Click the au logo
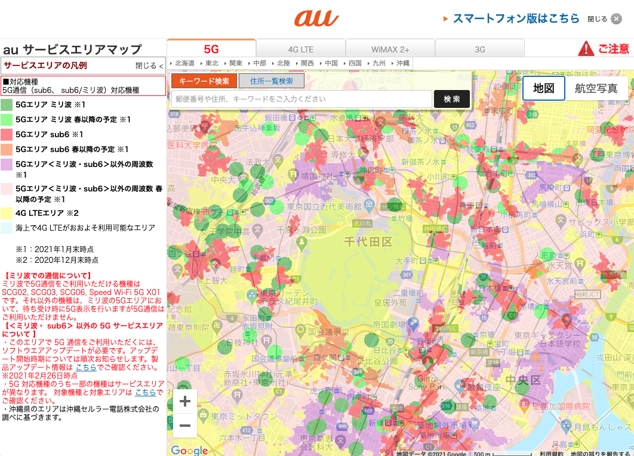634x456 pixels. pos(316,18)
